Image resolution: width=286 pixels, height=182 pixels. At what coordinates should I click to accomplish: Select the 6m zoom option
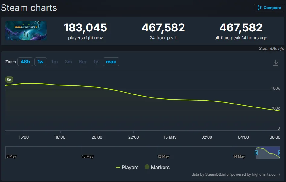coord(82,62)
